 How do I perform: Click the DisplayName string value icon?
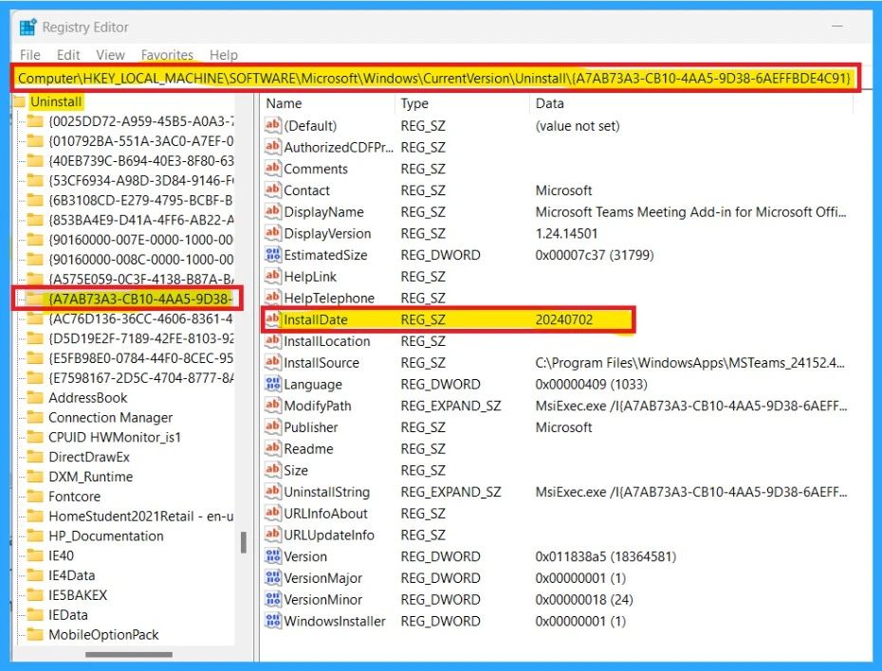click(x=273, y=211)
